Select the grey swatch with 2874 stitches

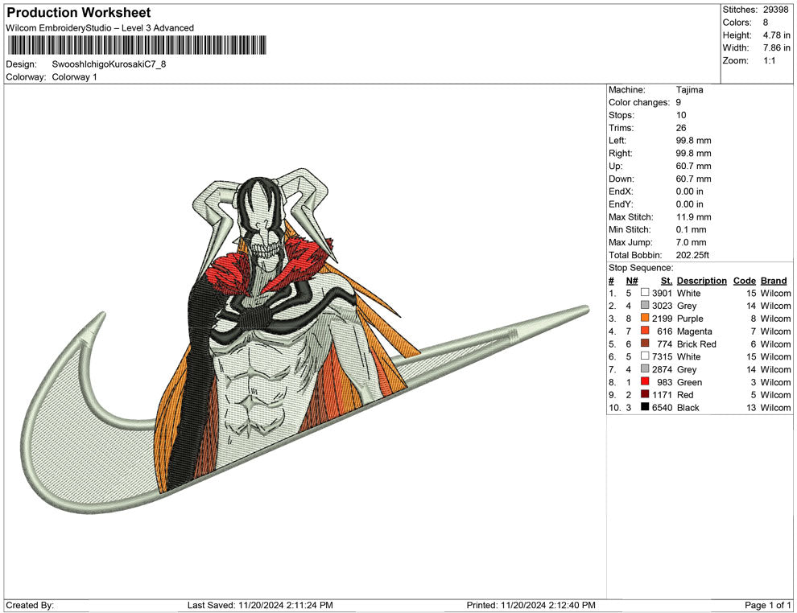pos(645,369)
